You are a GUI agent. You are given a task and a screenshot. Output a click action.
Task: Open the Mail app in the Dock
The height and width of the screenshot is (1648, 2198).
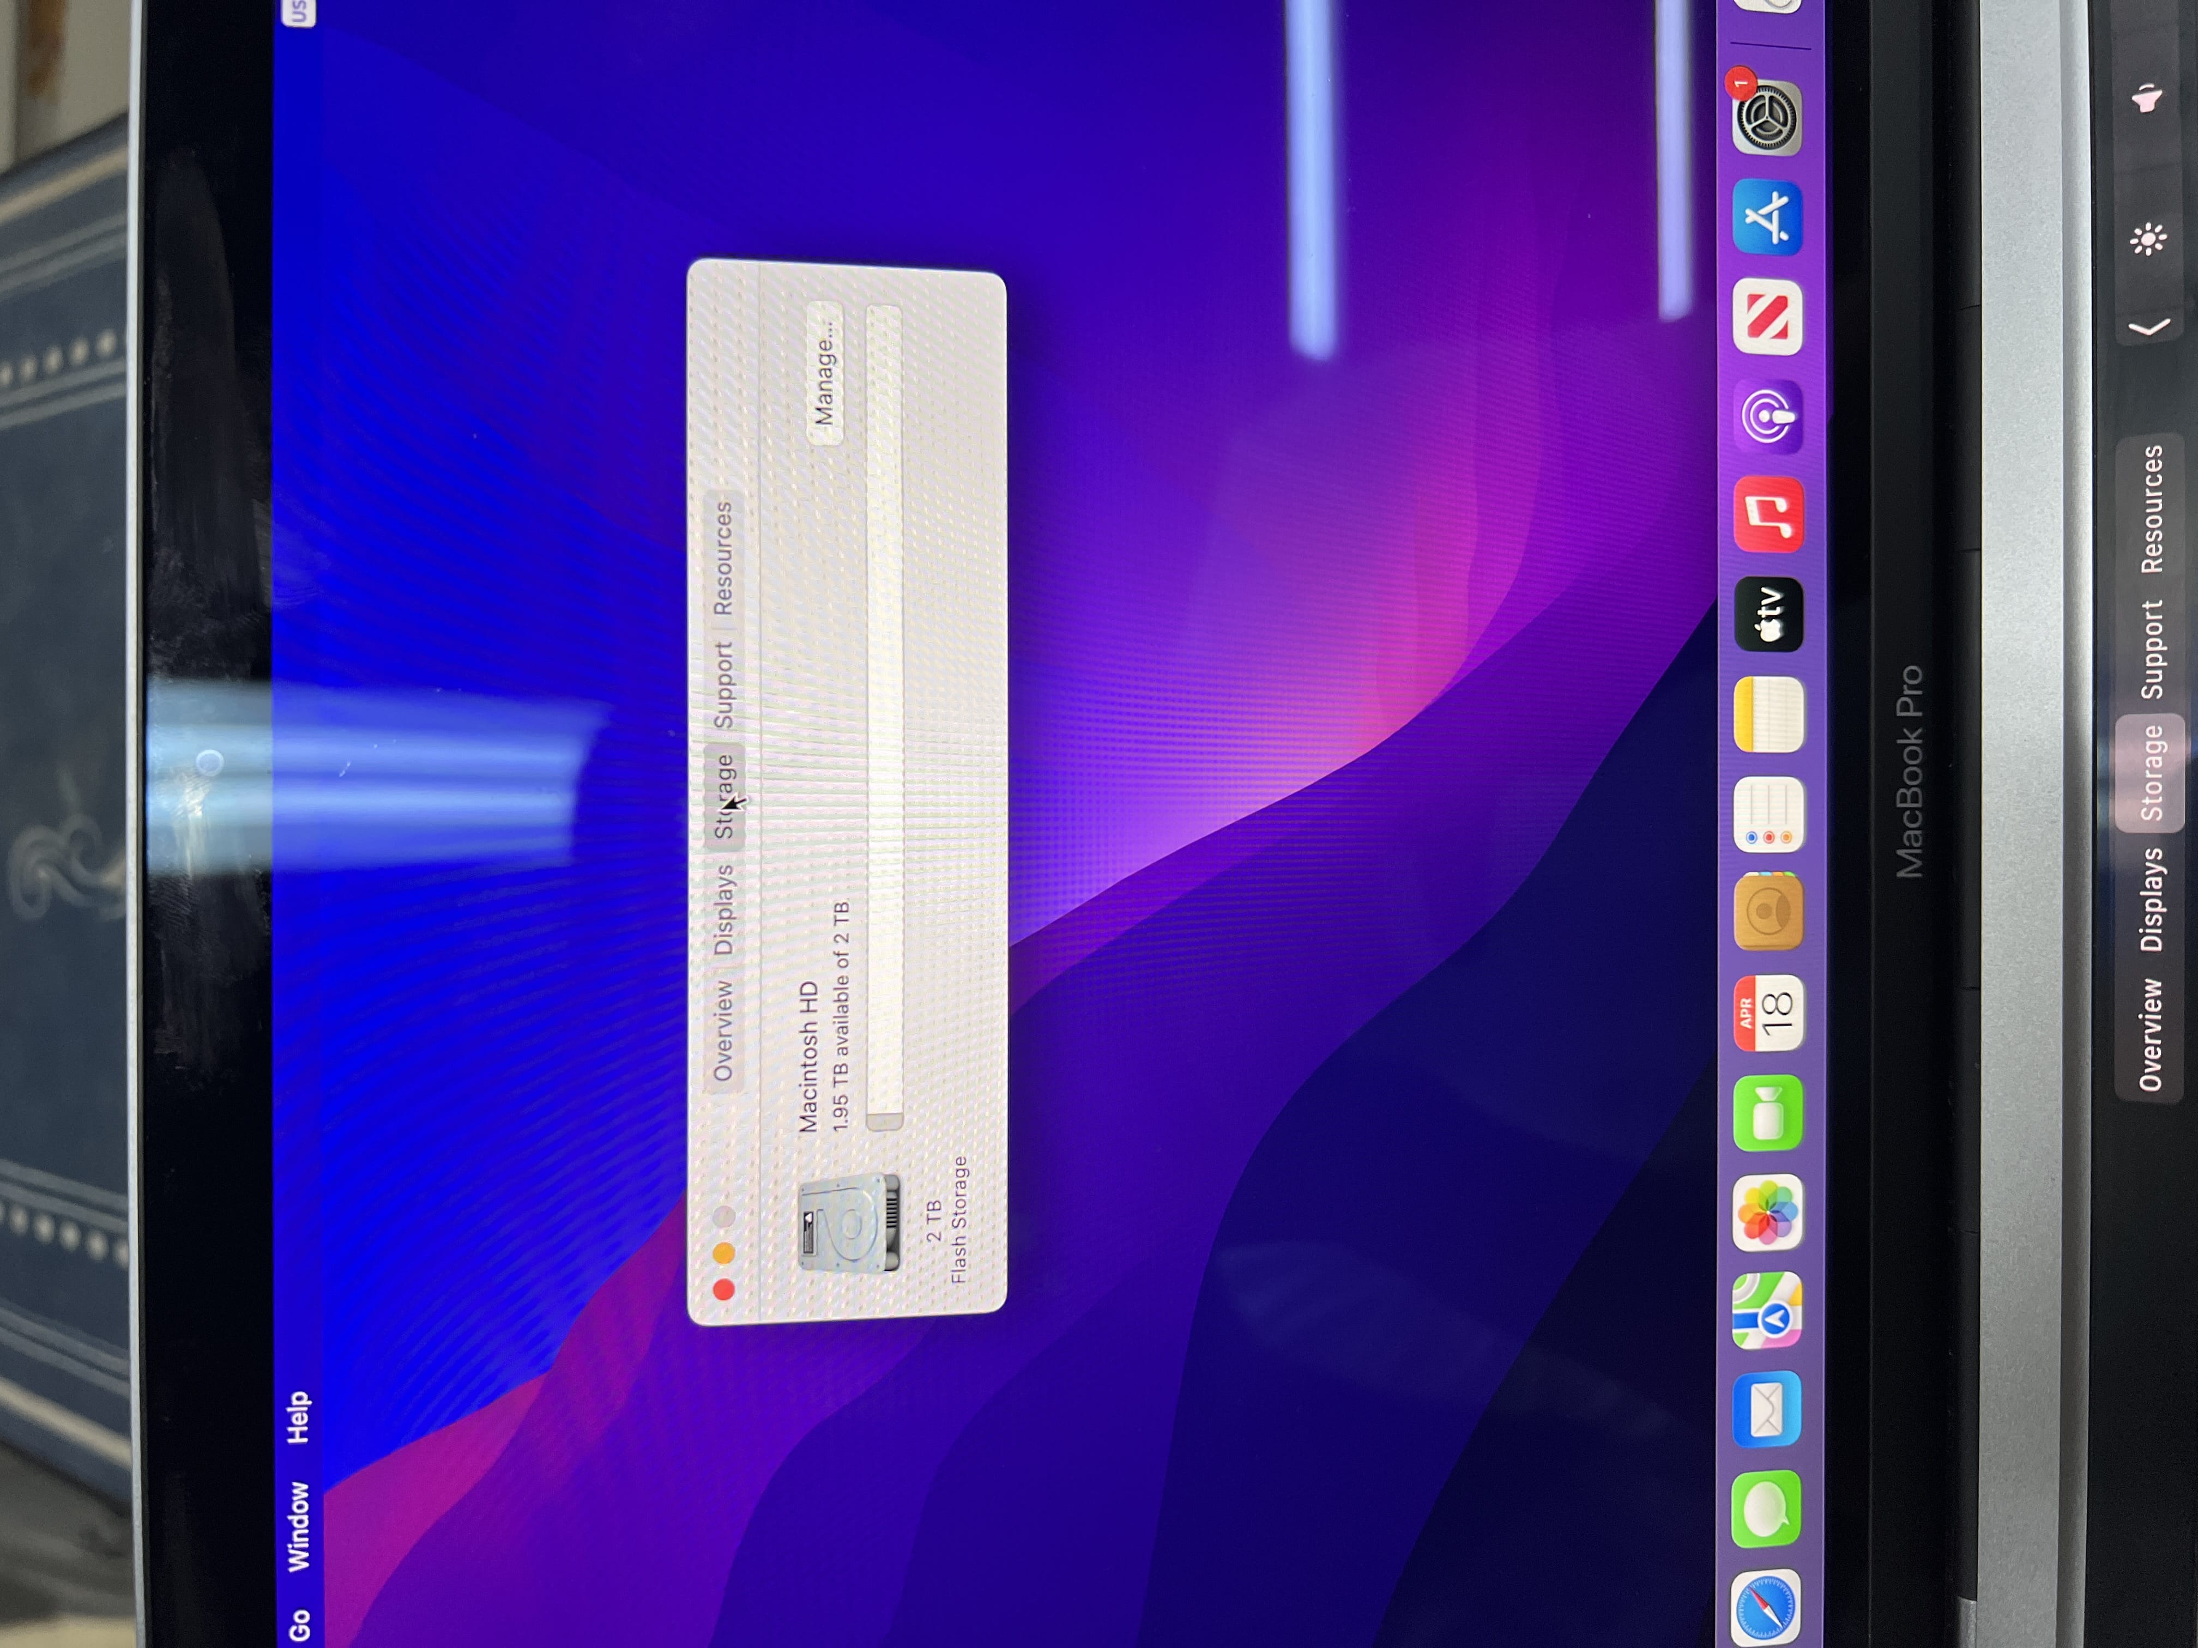pyautogui.click(x=1767, y=1410)
